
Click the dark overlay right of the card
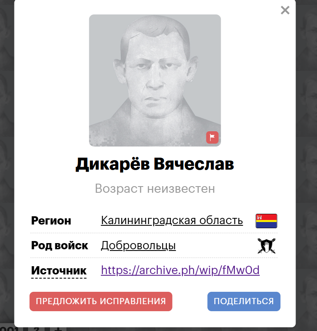point(306,165)
